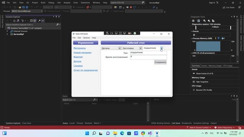The image size is (244, 137).
Task: Open the Search icon in Windows taskbar
Action: [94, 133]
